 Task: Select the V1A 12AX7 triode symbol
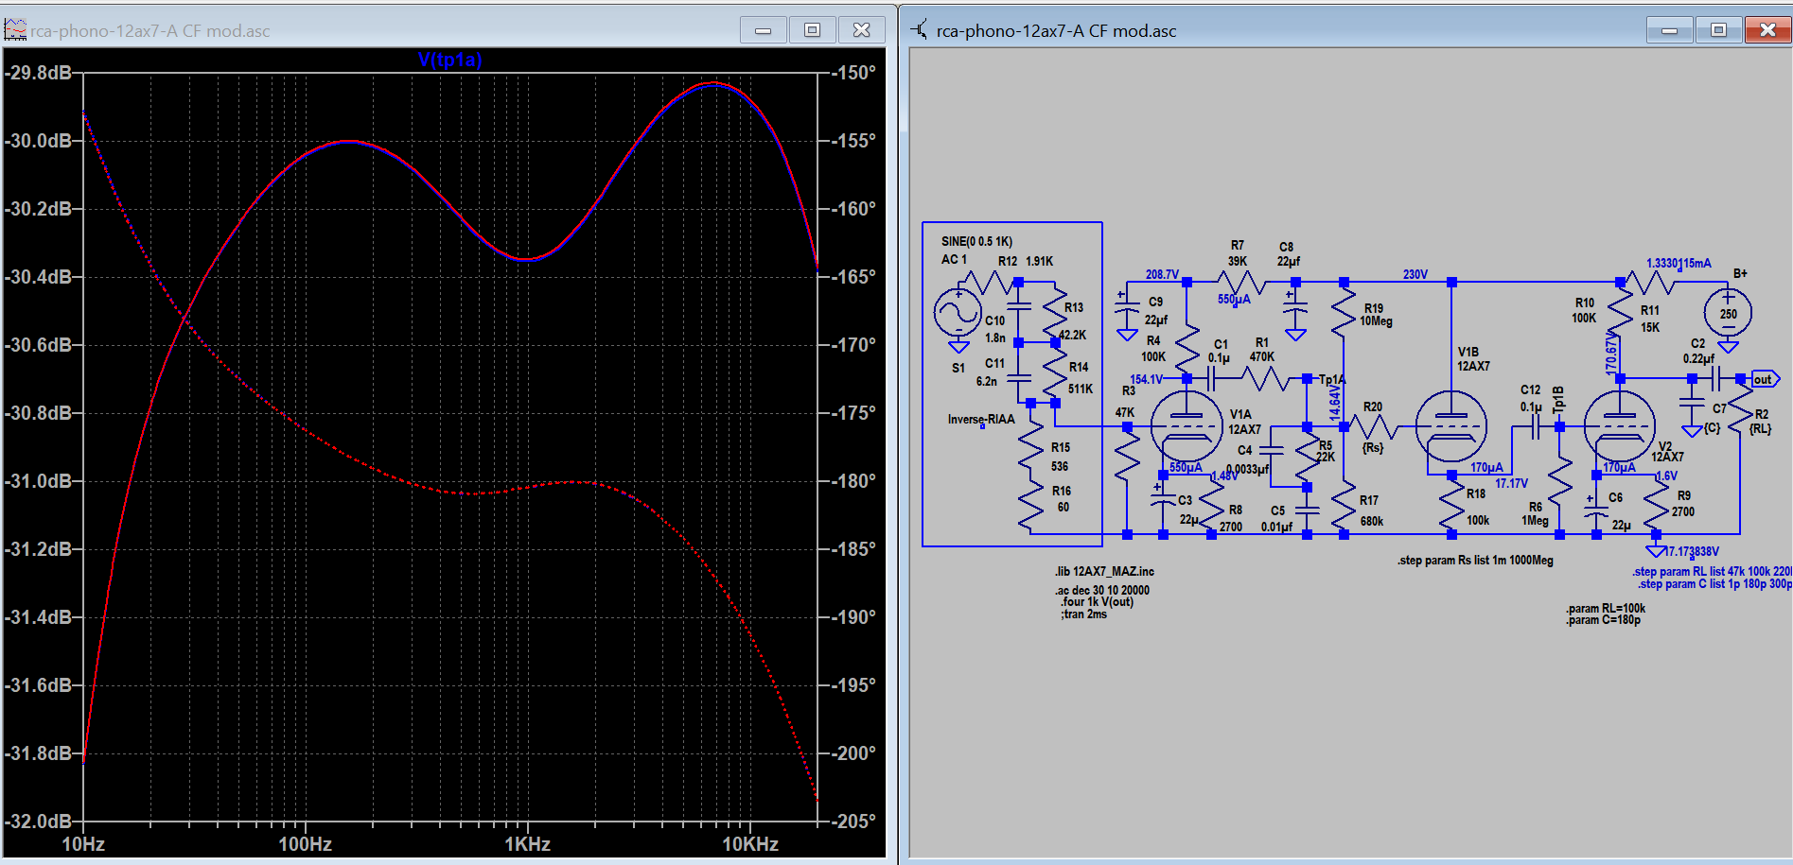[1187, 426]
